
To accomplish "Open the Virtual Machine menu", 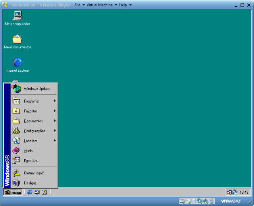I will 102,5.
